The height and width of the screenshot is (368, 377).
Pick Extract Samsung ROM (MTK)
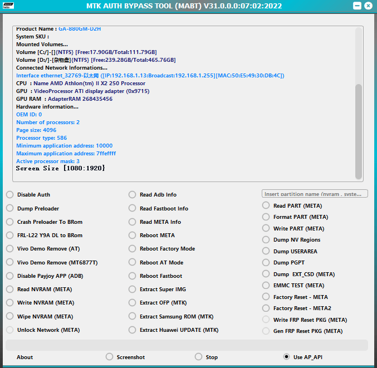pos(133,316)
